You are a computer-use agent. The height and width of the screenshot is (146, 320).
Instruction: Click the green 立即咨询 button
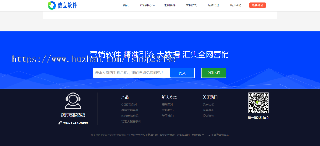213,73
